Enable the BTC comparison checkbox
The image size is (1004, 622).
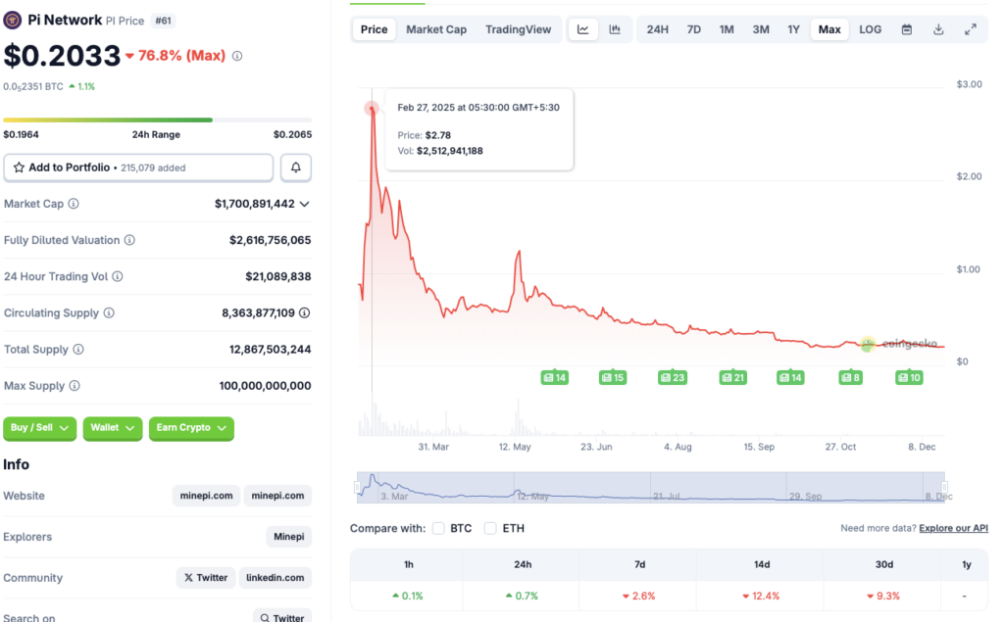point(438,527)
